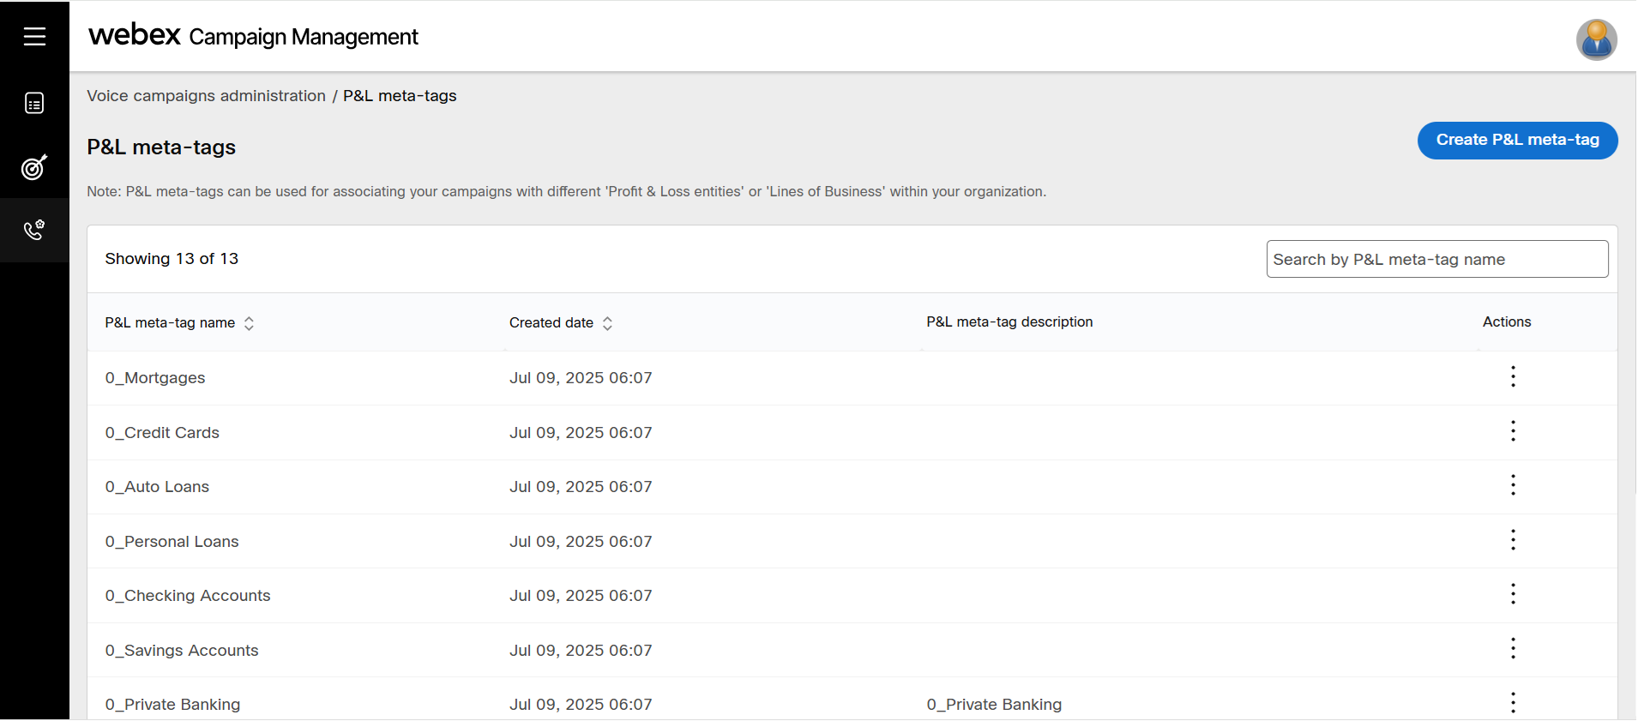The image size is (1644, 721).
Task: Open actions menu for 0_Mortgages
Action: click(1513, 376)
